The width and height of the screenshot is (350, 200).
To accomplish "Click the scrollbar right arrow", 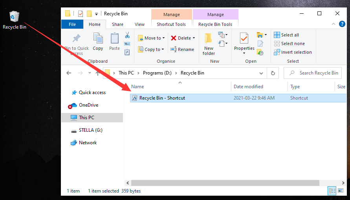I will [x=343, y=183].
